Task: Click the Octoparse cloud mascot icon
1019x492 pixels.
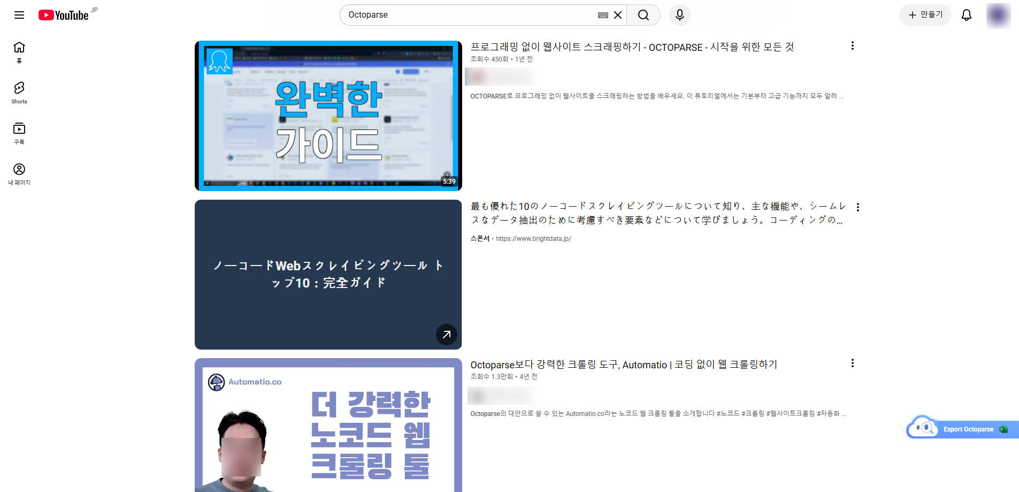Action: point(923,427)
